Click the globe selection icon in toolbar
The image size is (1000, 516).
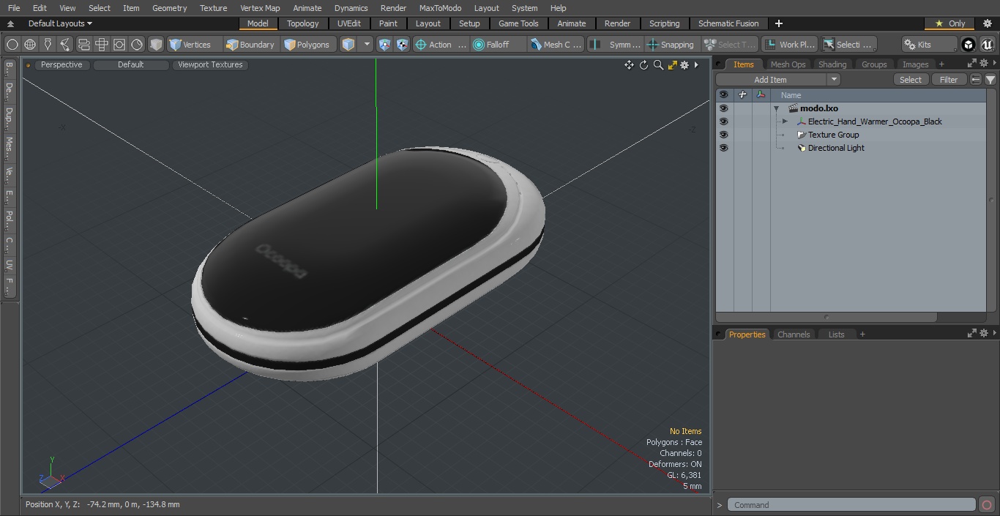(x=30, y=45)
